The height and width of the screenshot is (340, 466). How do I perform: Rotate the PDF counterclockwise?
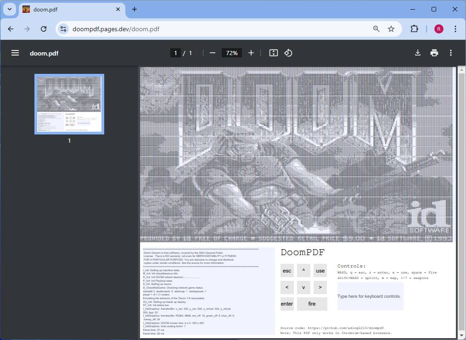coord(288,53)
